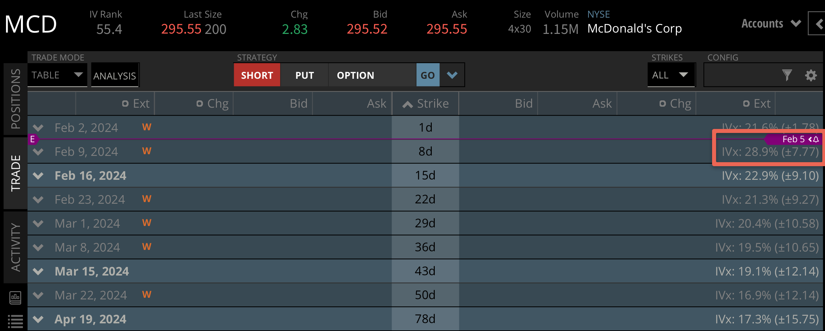Open the config settings gear
This screenshot has height=331, width=825.
click(811, 75)
